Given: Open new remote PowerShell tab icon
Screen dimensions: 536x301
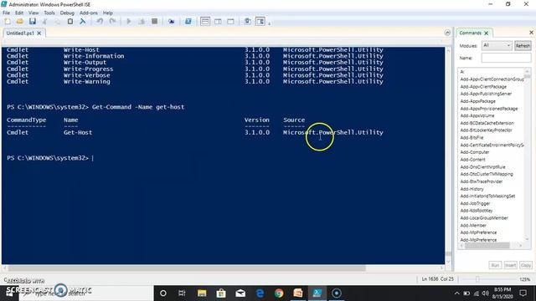Looking at the screenshot, I should (x=171, y=22).
